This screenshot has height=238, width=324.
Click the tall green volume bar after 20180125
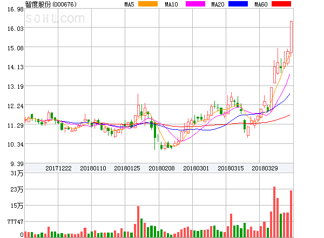pos(141,228)
